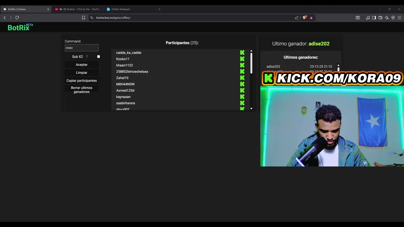The height and width of the screenshot is (227, 404).
Task: Bookmark this page
Action: point(83,18)
